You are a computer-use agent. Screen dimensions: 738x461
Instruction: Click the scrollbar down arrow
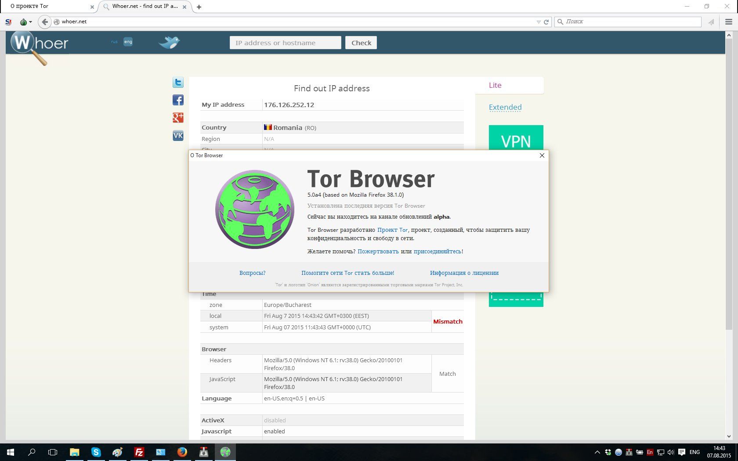(x=729, y=436)
